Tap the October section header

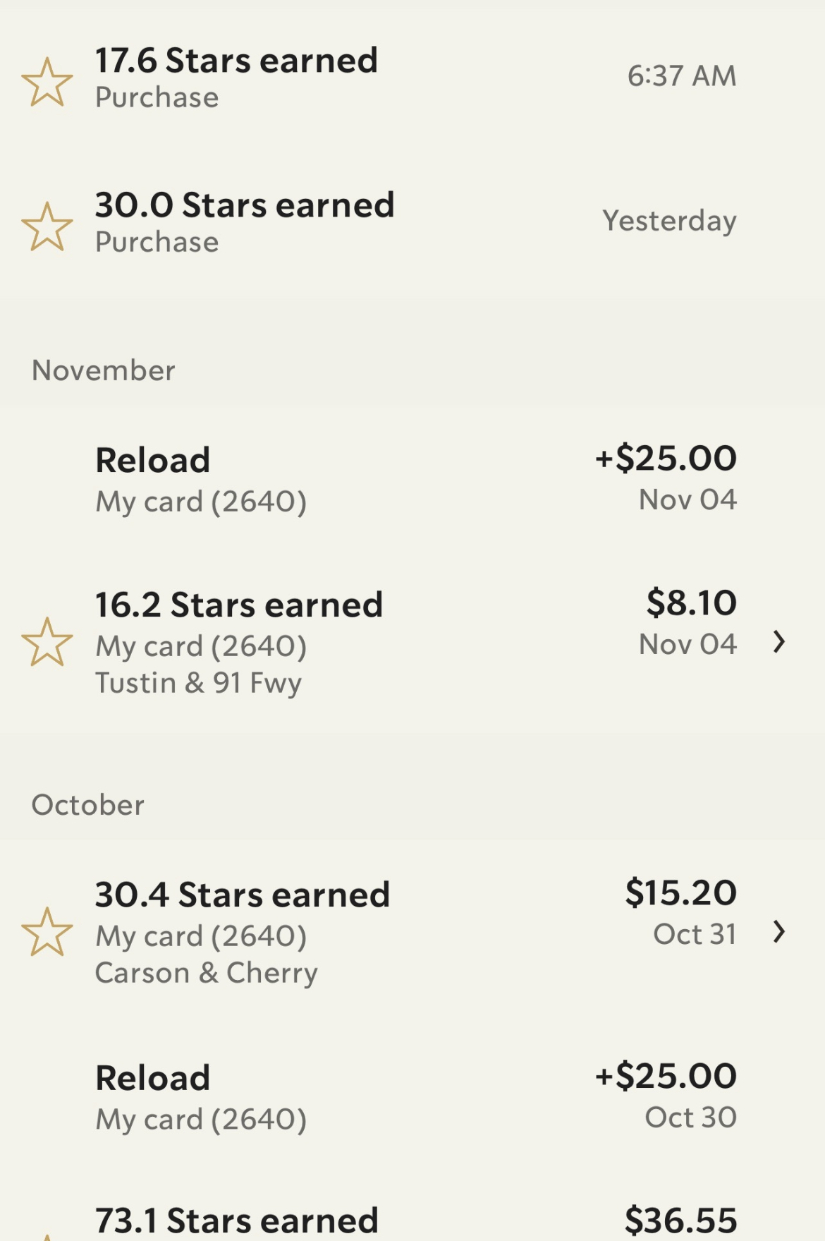click(x=88, y=805)
